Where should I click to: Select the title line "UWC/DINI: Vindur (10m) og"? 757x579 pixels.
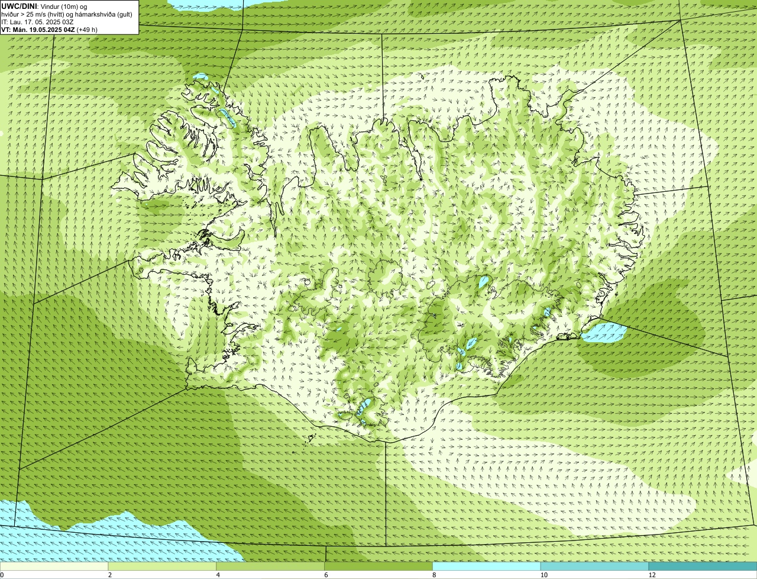pyautogui.click(x=44, y=6)
